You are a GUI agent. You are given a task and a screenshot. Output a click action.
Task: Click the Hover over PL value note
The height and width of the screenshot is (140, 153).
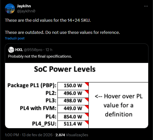pyautogui.click(x=118, y=105)
